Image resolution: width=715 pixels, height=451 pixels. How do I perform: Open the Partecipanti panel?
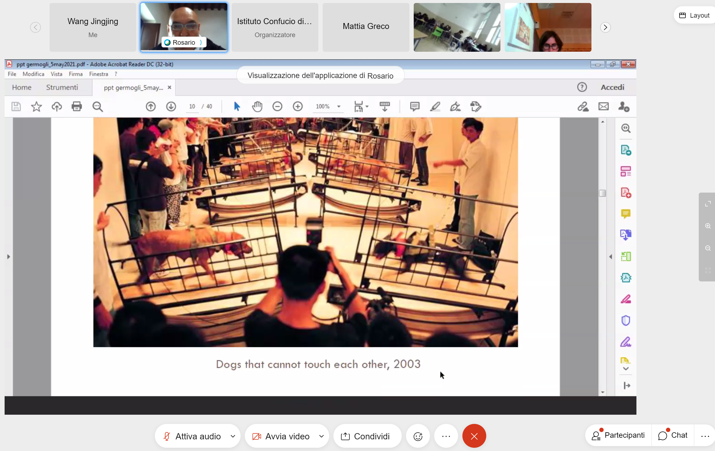click(x=618, y=435)
